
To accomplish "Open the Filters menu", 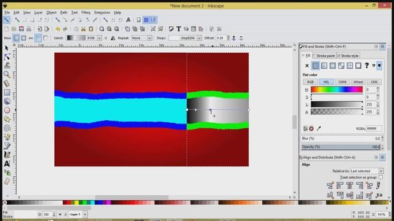I will pyautogui.click(x=86, y=12).
